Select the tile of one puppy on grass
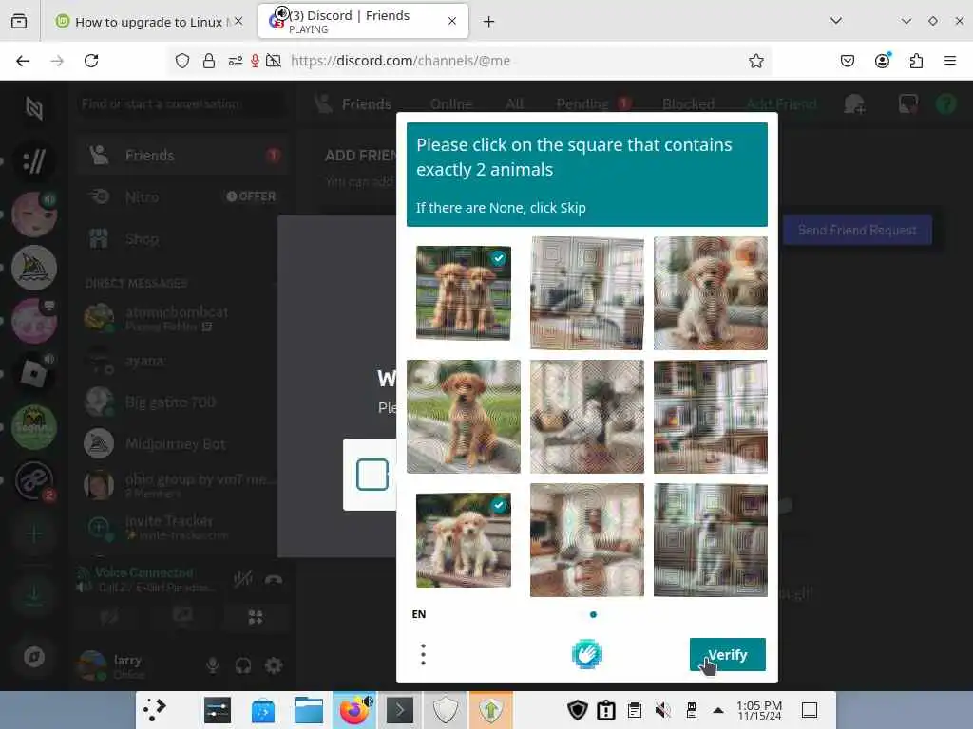973x729 pixels. tap(464, 417)
